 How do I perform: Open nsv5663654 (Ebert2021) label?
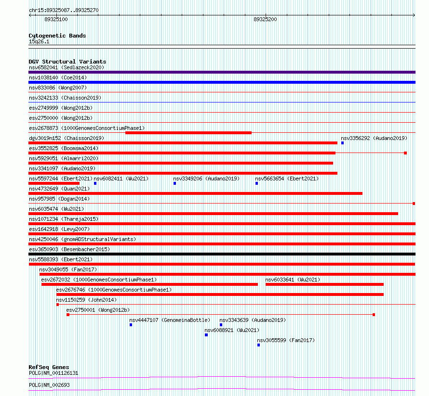[x=287, y=179]
